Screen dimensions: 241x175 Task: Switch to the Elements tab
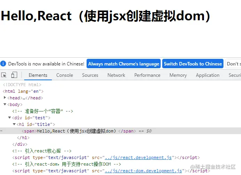[x=38, y=75]
